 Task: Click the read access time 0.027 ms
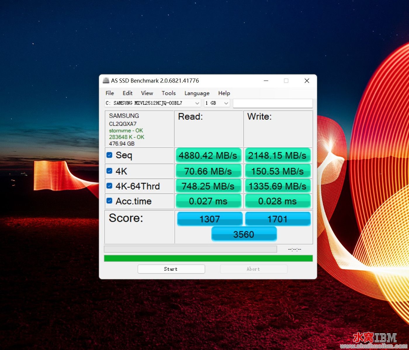tap(208, 201)
